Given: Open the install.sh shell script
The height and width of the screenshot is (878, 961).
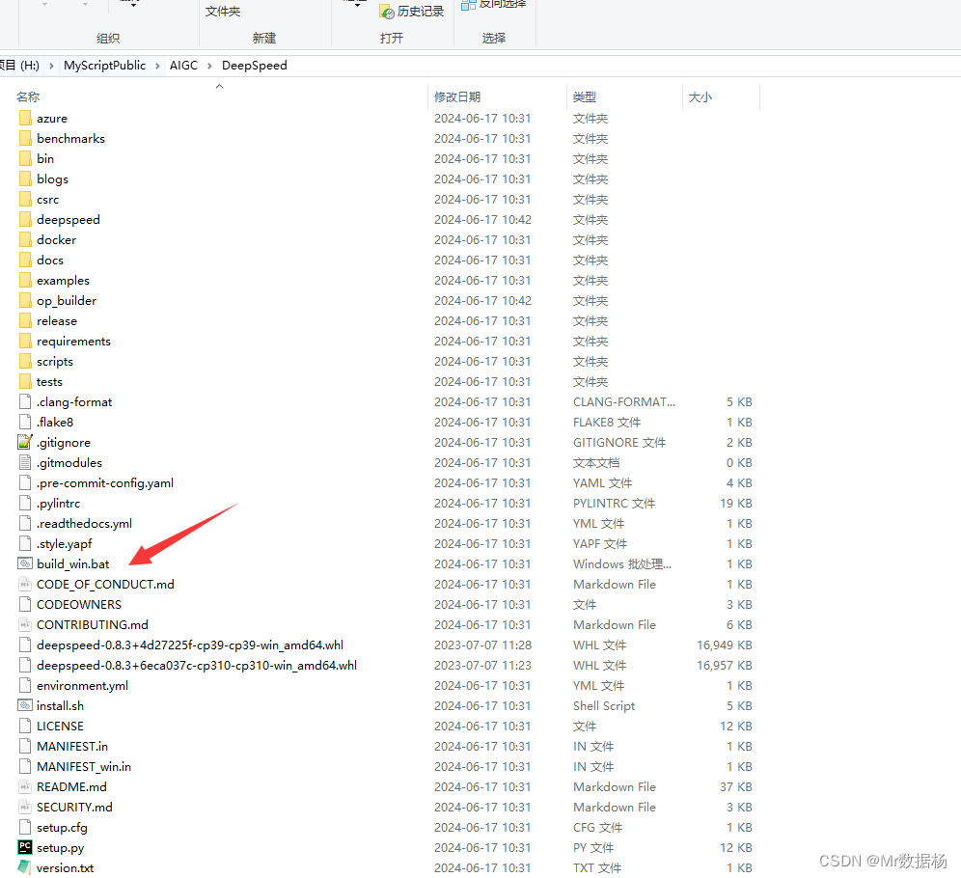Looking at the screenshot, I should (x=60, y=705).
